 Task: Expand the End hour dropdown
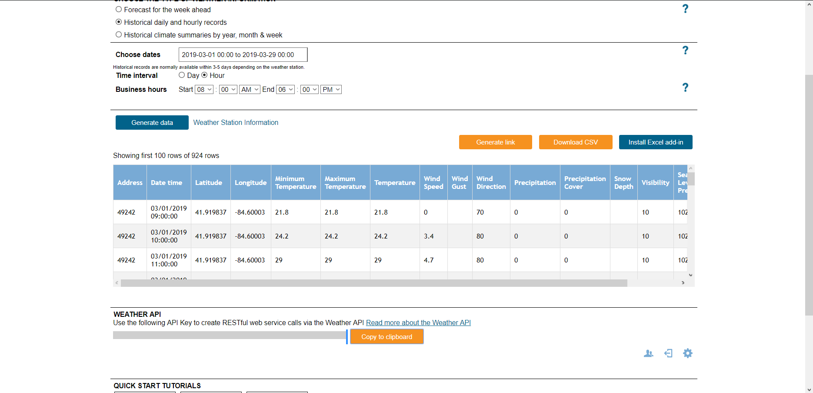tap(285, 90)
